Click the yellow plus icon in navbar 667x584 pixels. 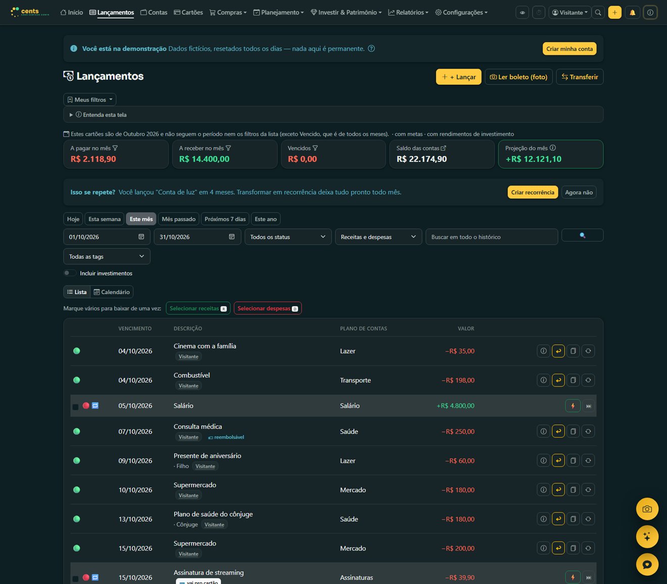click(615, 13)
